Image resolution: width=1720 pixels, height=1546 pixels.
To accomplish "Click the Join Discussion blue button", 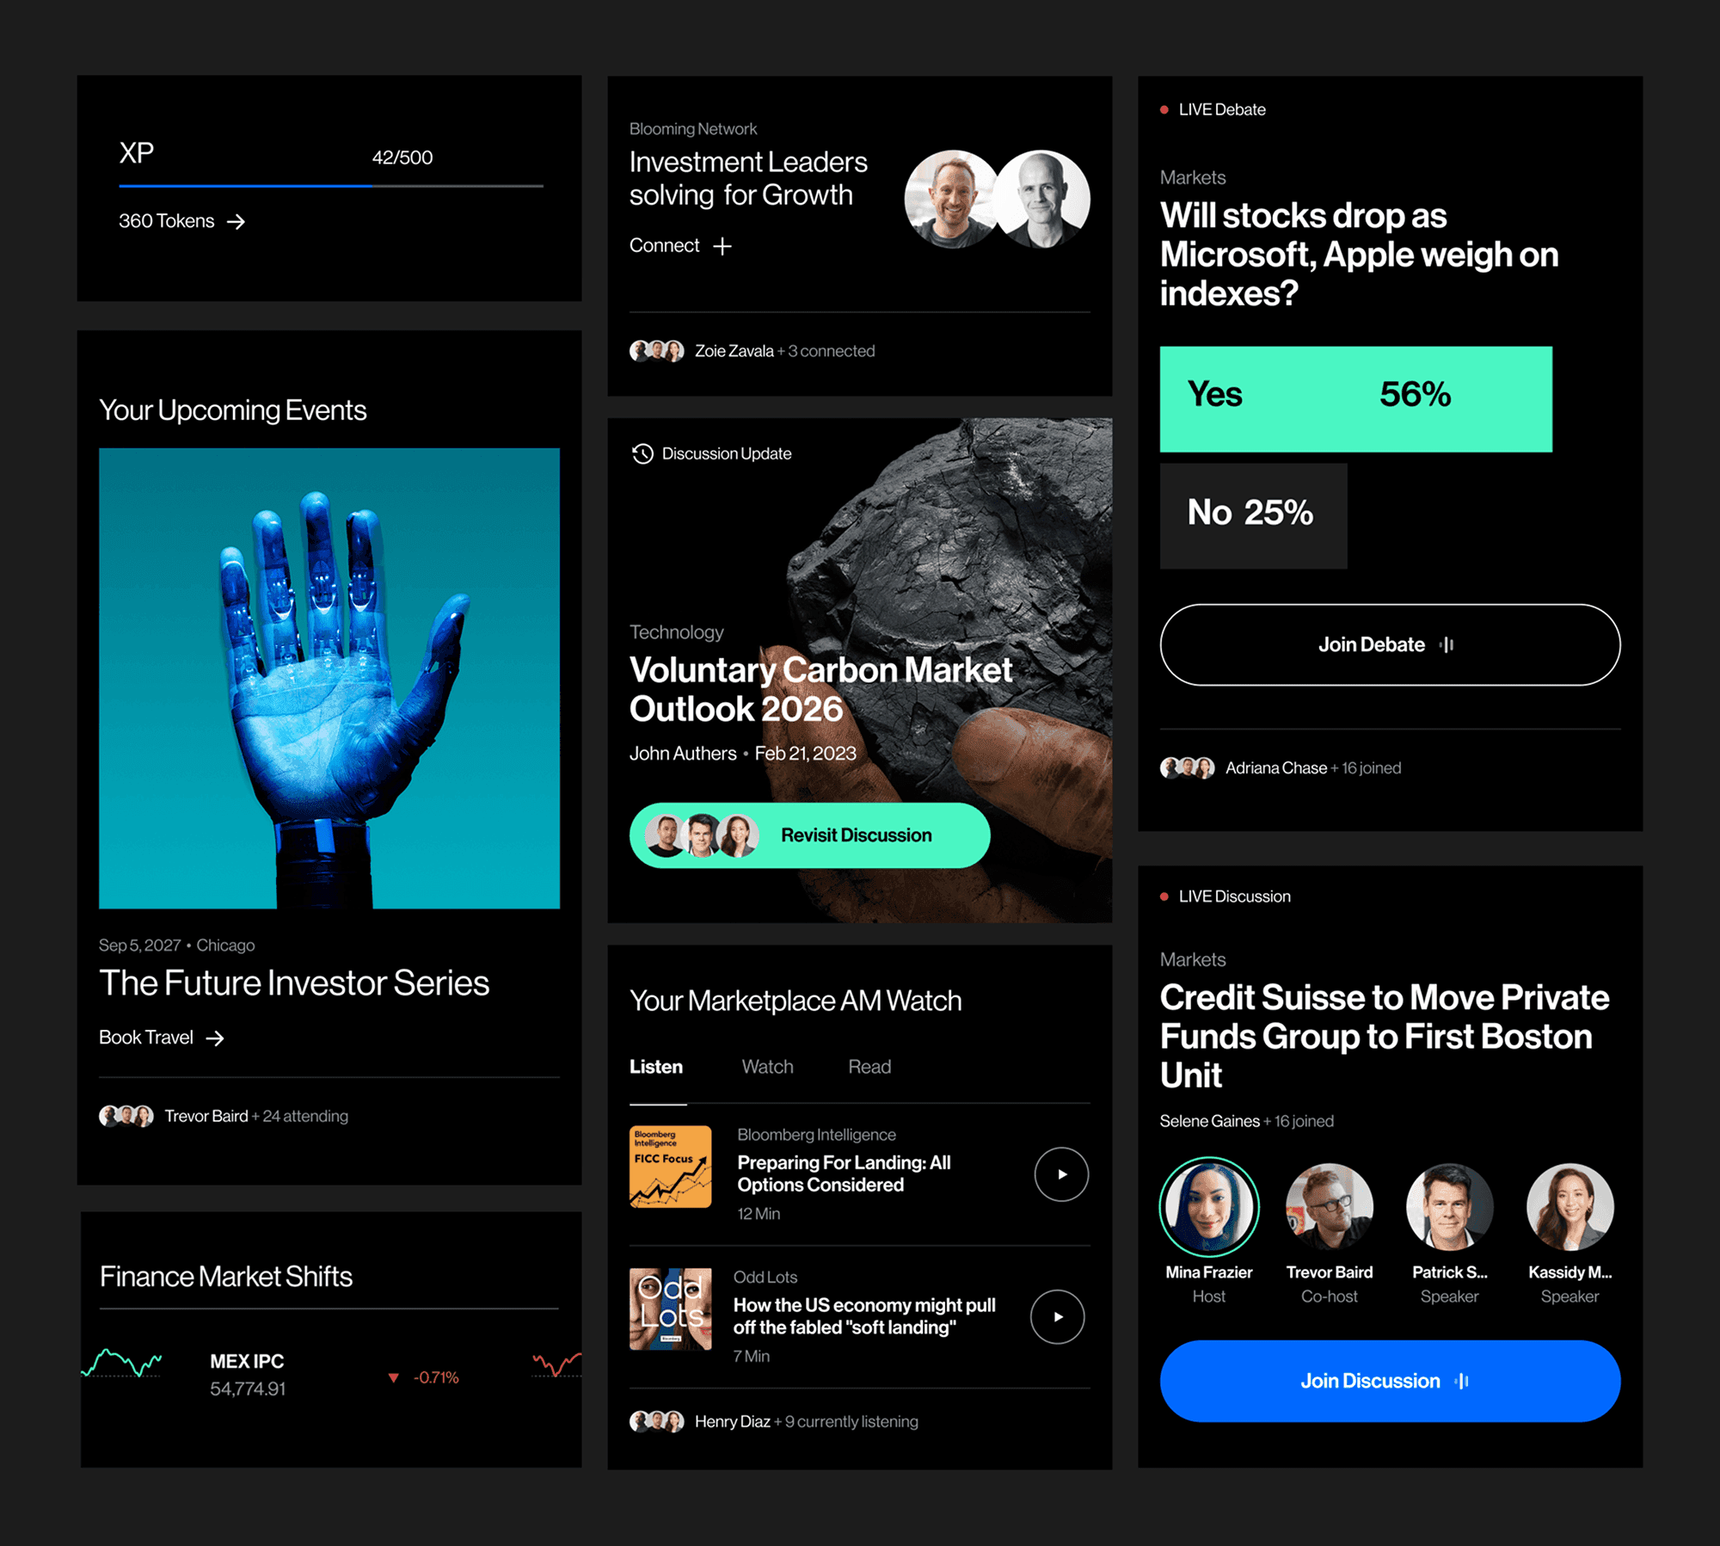I will (x=1390, y=1381).
